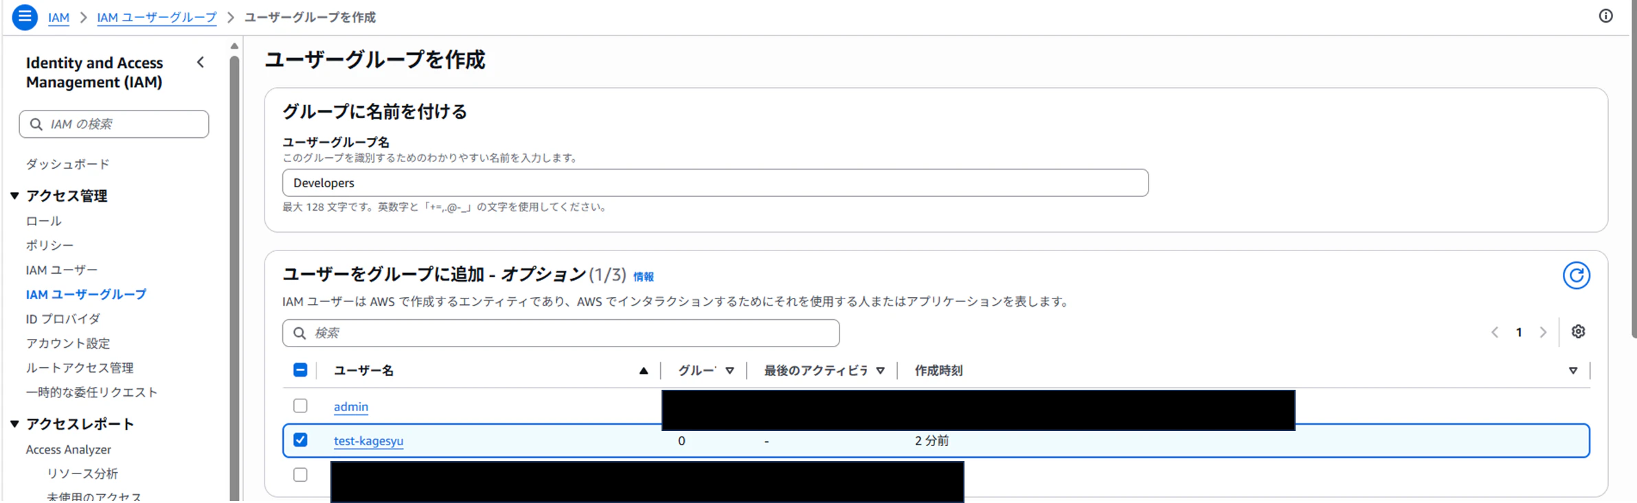Open table preferences gear icon
Screen dimensions: 1637x503
[1579, 331]
